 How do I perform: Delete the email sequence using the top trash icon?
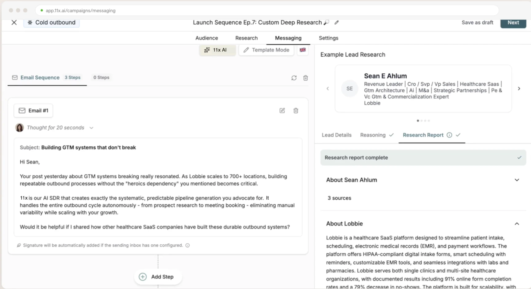306,78
